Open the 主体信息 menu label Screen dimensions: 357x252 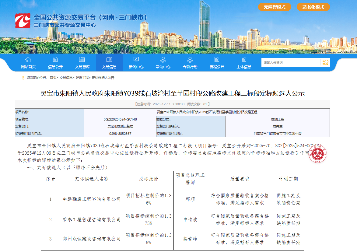click(244, 67)
